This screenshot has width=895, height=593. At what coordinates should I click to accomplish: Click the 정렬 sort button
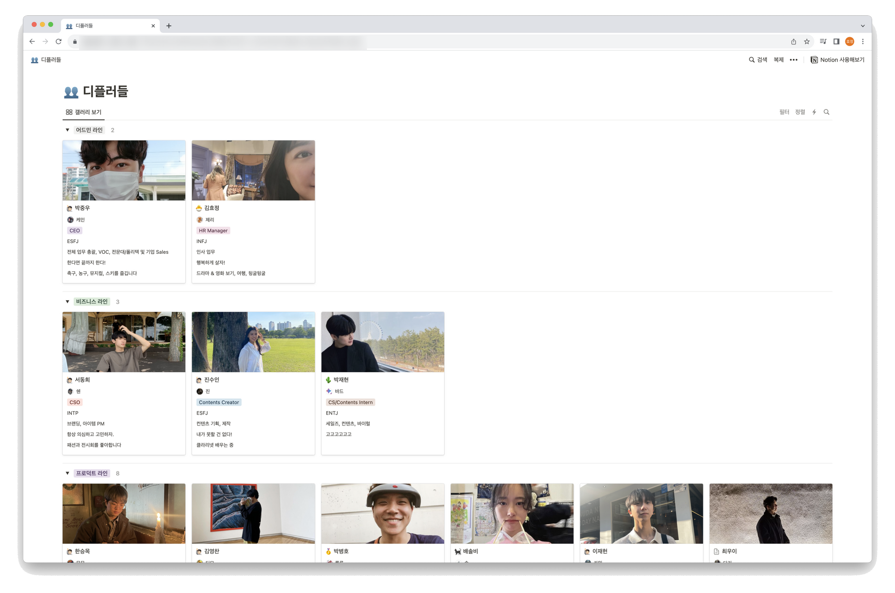point(800,112)
